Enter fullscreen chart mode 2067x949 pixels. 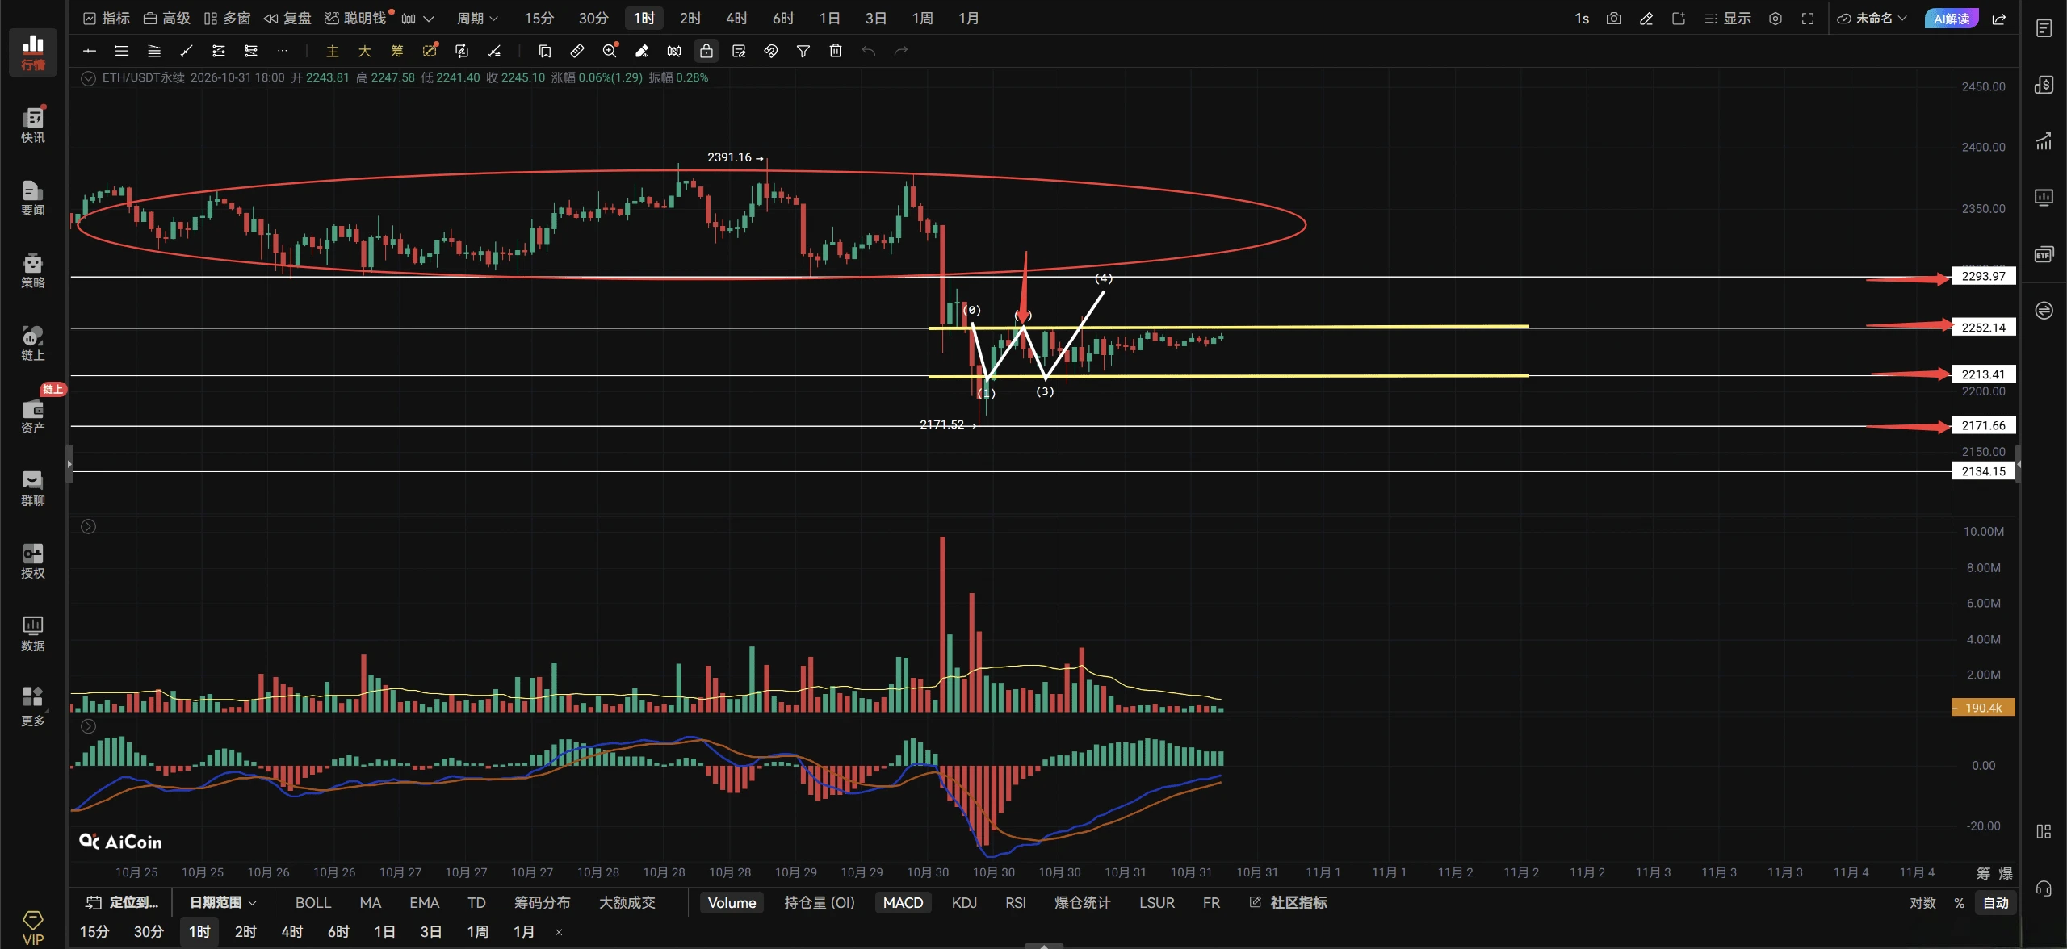click(1807, 19)
